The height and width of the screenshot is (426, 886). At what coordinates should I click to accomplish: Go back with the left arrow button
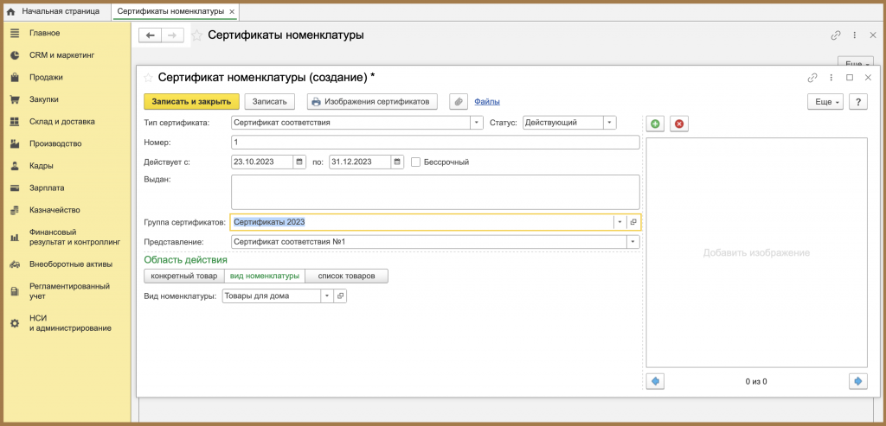[x=150, y=35]
